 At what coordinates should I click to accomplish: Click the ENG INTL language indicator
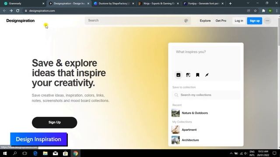point(252,153)
